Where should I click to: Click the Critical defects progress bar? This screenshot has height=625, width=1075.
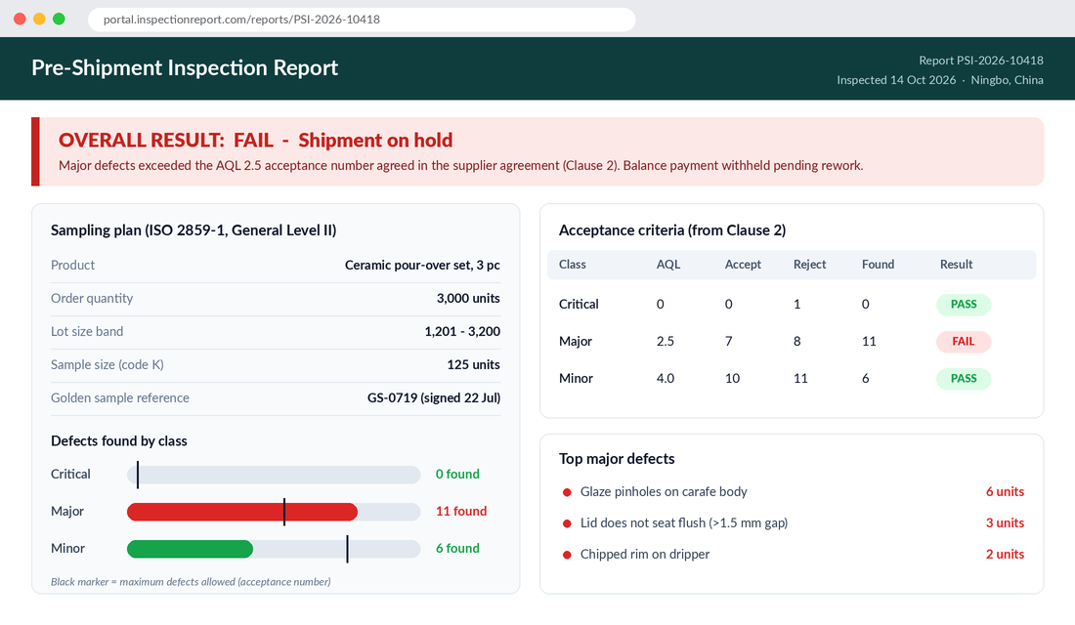[x=274, y=475]
